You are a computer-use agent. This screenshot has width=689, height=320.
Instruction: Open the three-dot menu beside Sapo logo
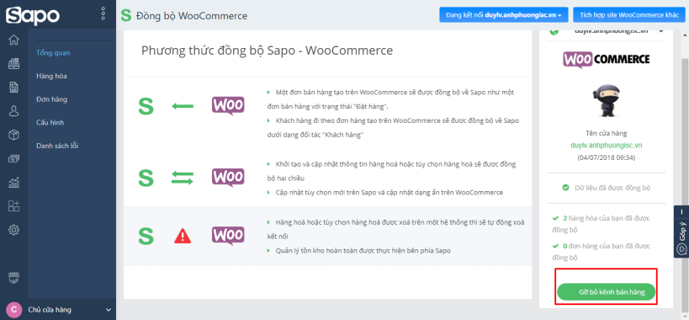[103, 13]
